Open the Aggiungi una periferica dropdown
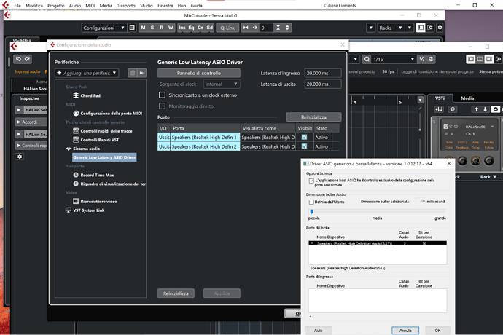The height and width of the screenshot is (335, 503). click(87, 73)
